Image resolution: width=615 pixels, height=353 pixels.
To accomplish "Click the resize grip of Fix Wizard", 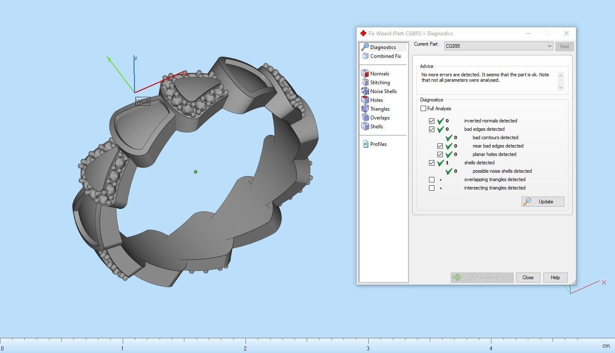I will (573, 282).
